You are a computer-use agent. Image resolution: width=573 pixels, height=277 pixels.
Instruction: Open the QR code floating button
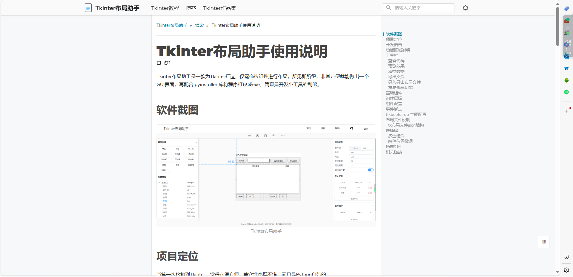pos(544,242)
